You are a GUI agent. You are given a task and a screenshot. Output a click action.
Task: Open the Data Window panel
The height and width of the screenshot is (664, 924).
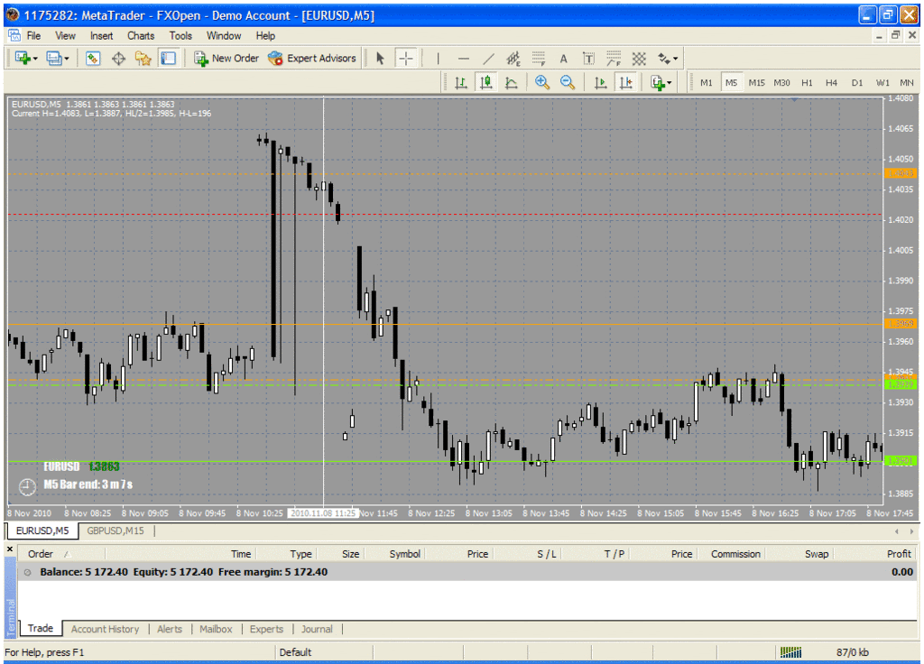click(x=118, y=59)
